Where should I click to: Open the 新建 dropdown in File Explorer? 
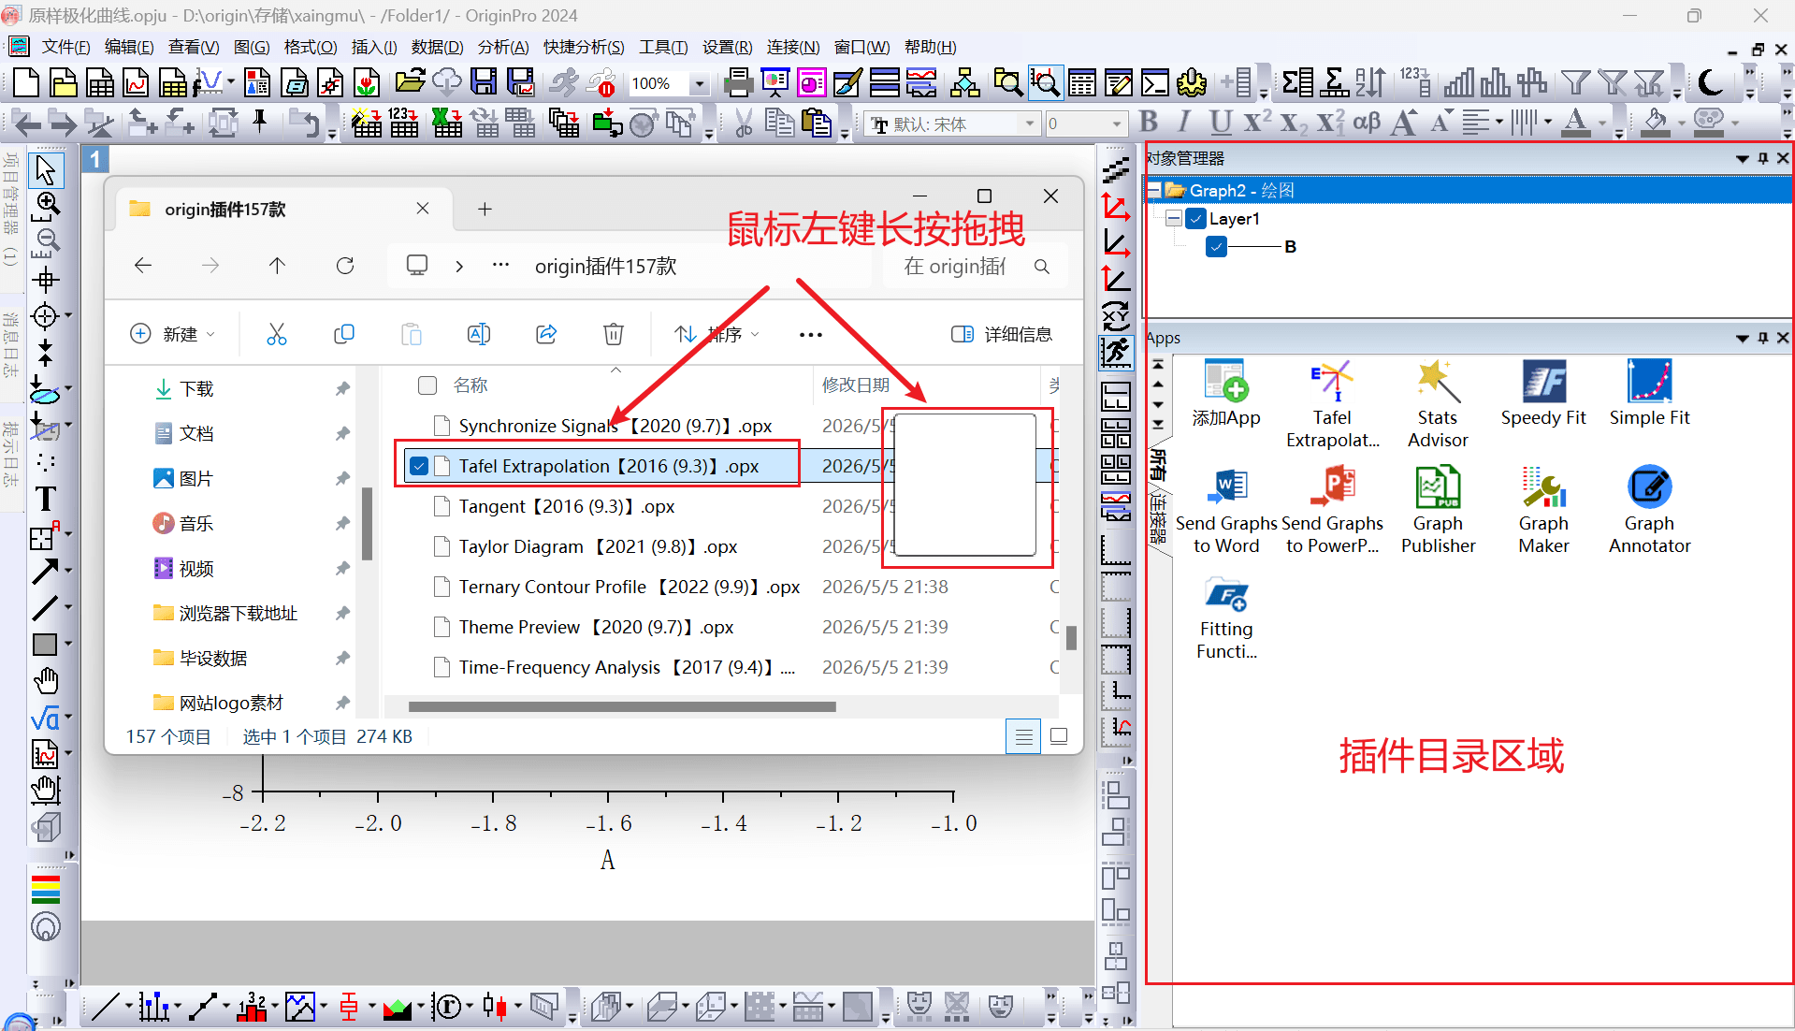click(x=173, y=334)
